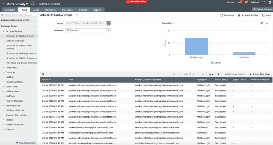Click the calendar icon next to Period field
Screen dimensions: 273x145
point(108,23)
